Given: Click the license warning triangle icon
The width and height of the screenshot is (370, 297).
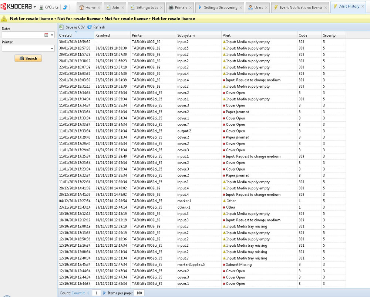Looking at the screenshot, I should click(4, 18).
